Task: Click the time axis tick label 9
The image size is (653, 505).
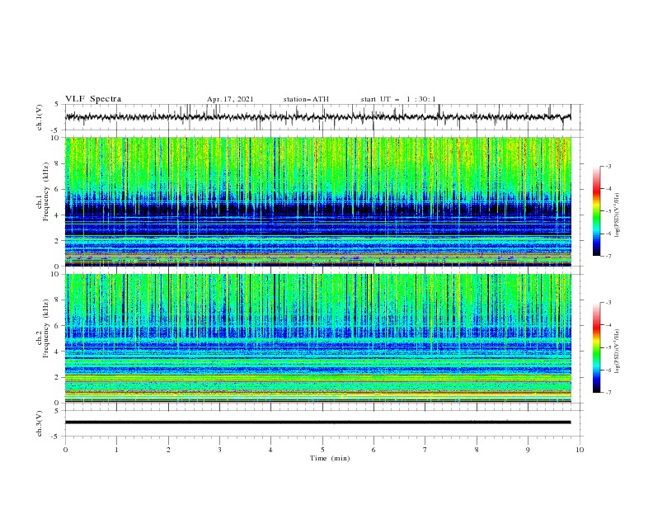Action: tap(528, 450)
